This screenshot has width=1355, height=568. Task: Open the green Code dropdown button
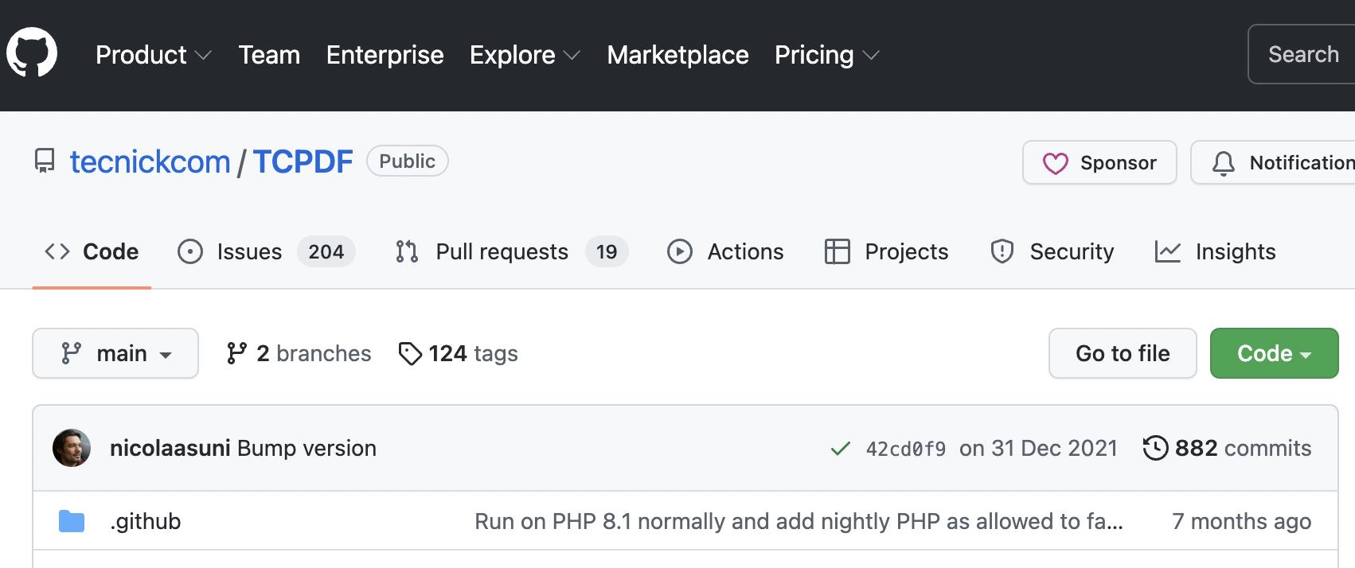[x=1274, y=353]
